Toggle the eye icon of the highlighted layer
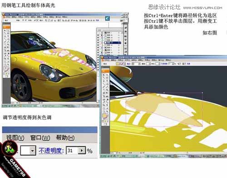227x178 pixels. [x=98, y=43]
